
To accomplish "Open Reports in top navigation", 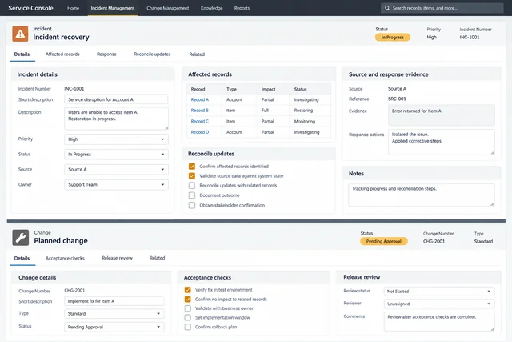I will pos(242,8).
